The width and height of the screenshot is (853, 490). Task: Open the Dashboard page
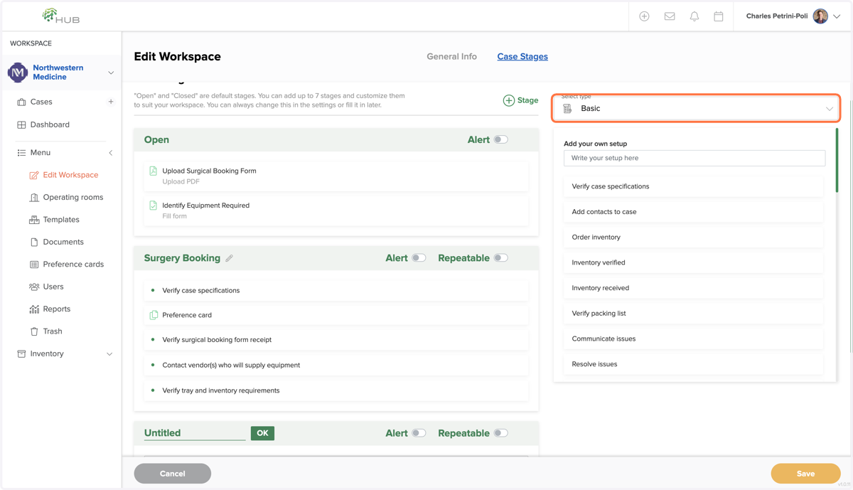(50, 124)
